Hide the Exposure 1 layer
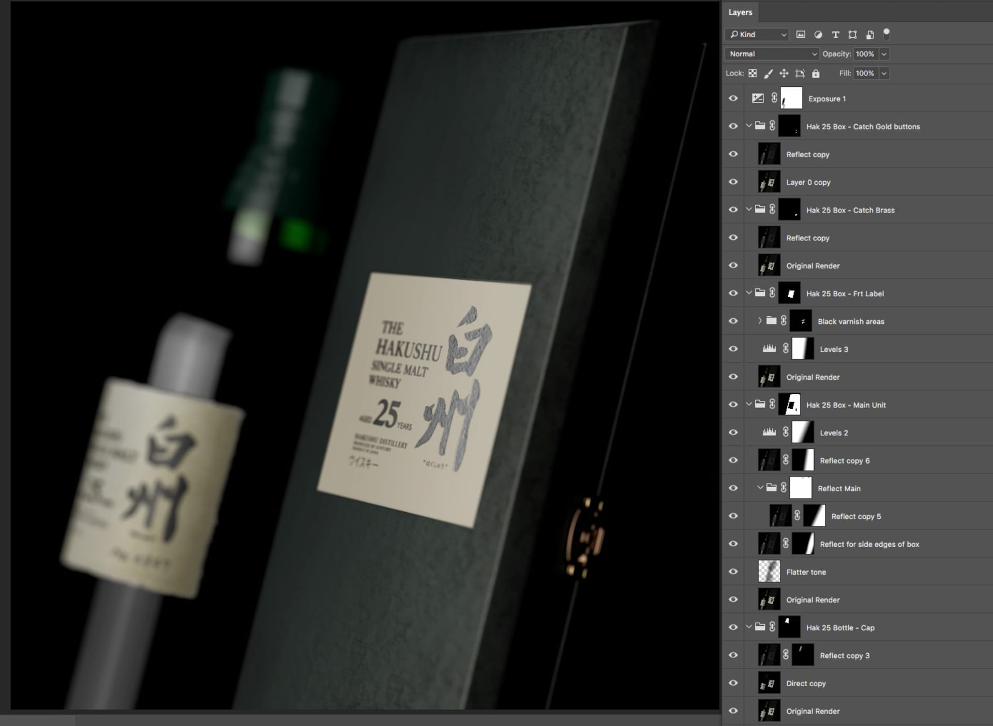 (x=733, y=98)
